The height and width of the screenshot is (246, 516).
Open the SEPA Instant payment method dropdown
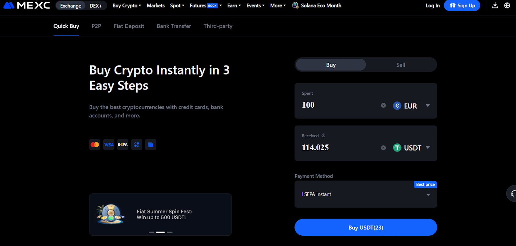tap(366, 194)
